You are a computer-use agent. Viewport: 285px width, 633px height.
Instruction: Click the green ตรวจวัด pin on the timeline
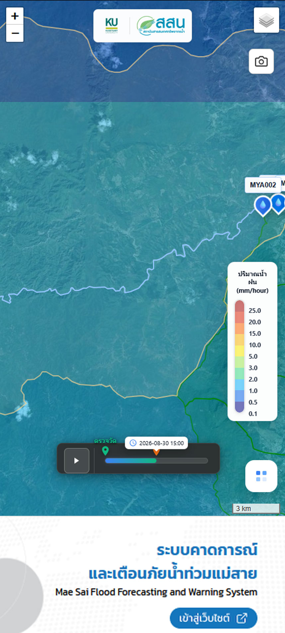coord(105,451)
